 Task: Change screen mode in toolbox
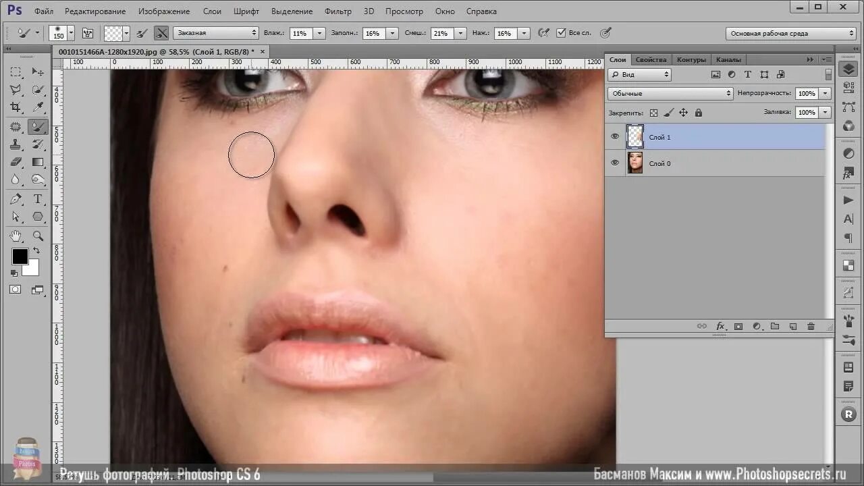pos(38,290)
